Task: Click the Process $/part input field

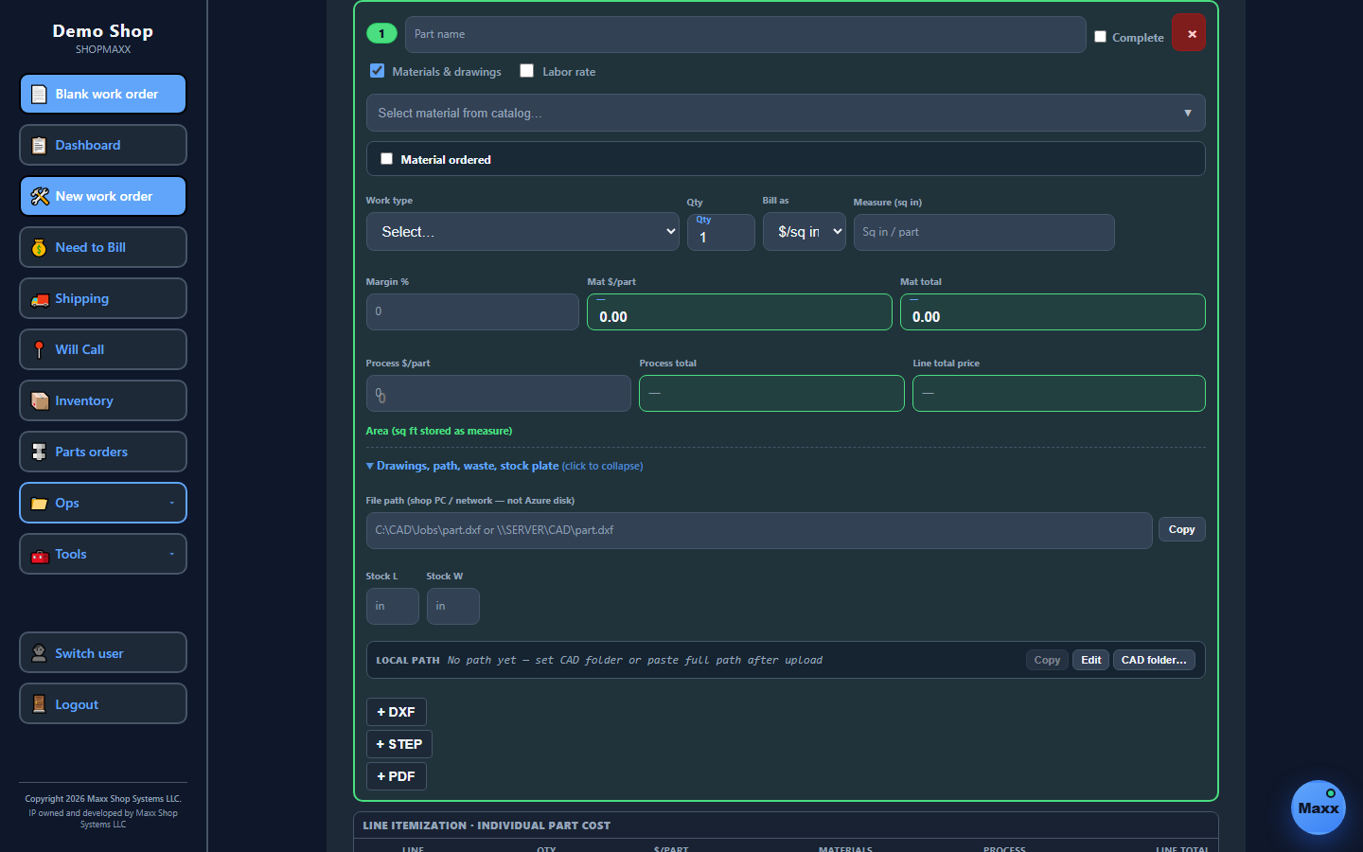Action: click(498, 393)
